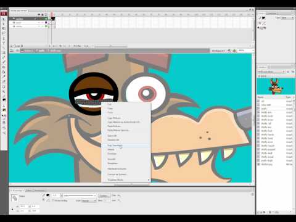Expand the Timeline Effects submenu

[x=126, y=180]
